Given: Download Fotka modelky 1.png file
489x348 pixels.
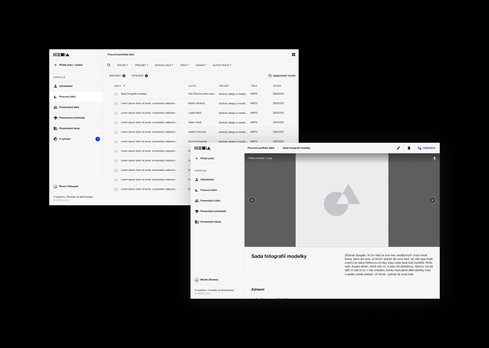Looking at the screenshot, I should click(x=434, y=158).
